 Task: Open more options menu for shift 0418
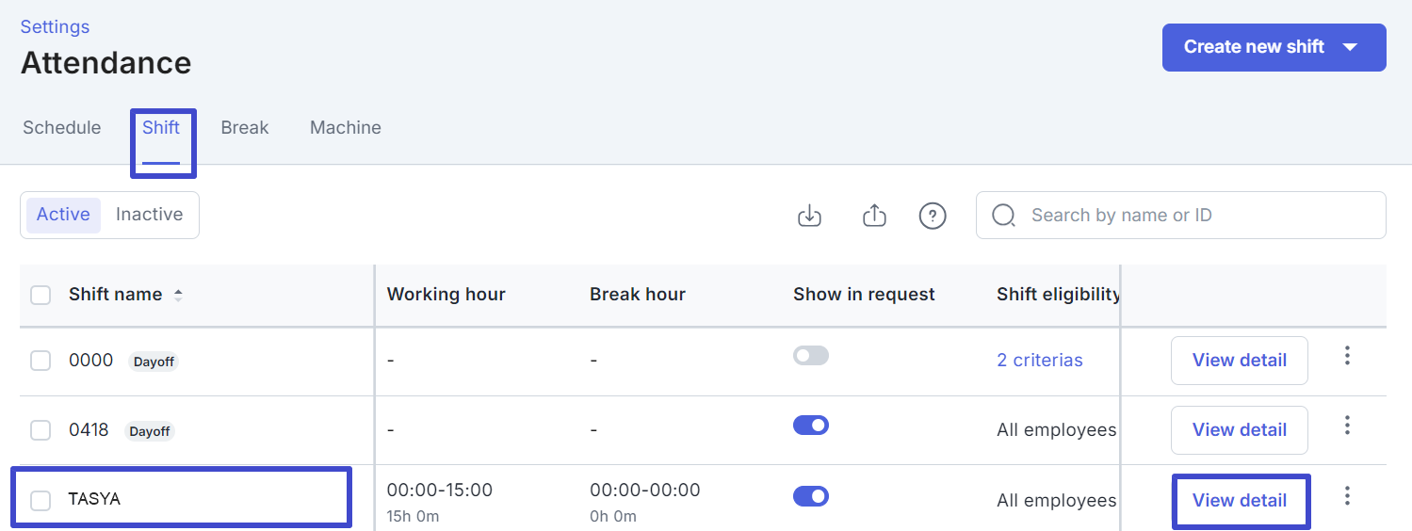click(x=1348, y=426)
